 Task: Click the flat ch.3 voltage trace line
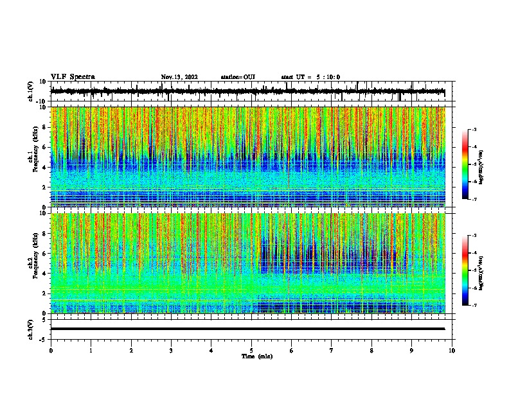(x=247, y=329)
